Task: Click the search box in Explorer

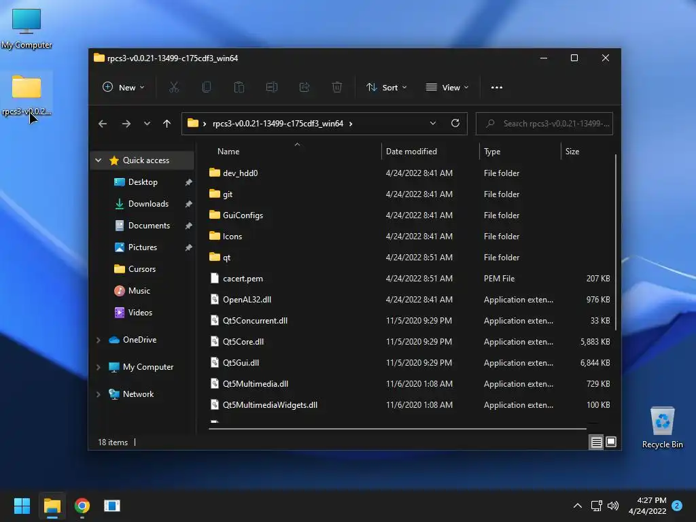Action: (x=544, y=124)
